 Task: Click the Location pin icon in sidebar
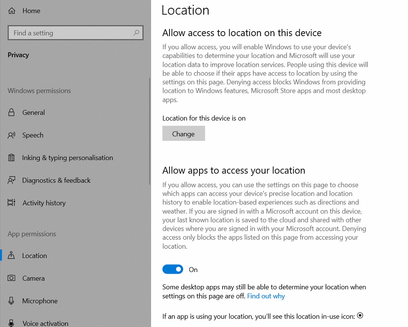click(11, 256)
